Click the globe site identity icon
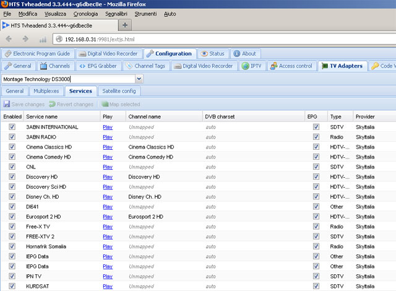The height and width of the screenshot is (291, 396). [x=59, y=39]
